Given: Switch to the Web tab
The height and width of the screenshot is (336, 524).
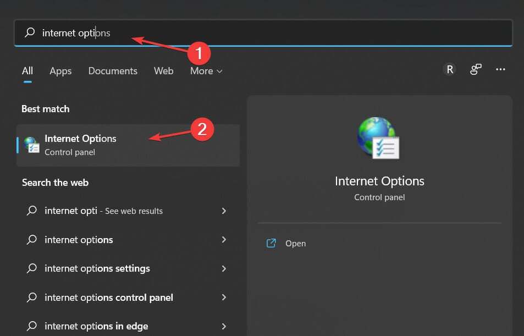Looking at the screenshot, I should [163, 71].
